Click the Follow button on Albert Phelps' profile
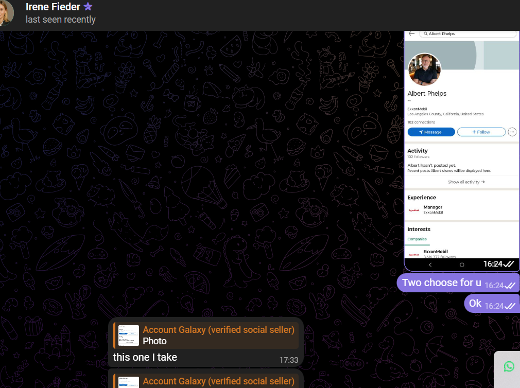520x388 pixels. 481,132
